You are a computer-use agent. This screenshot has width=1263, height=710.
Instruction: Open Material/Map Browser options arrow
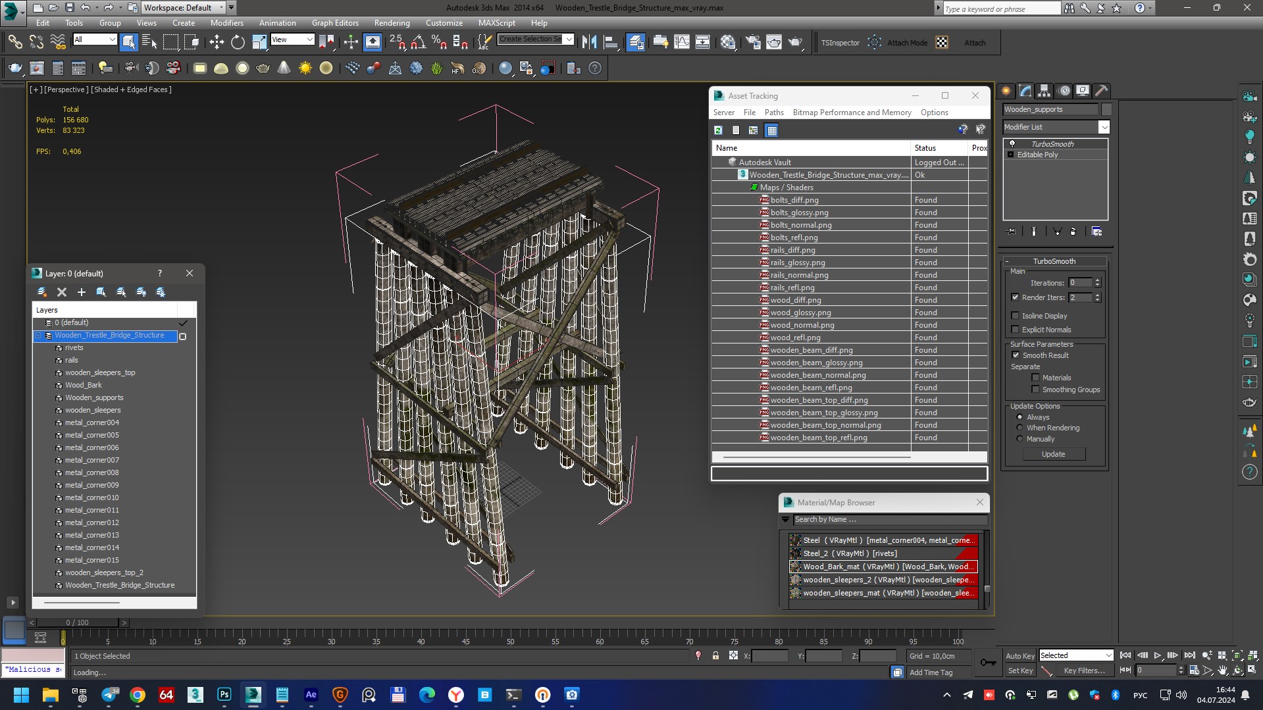tap(785, 519)
